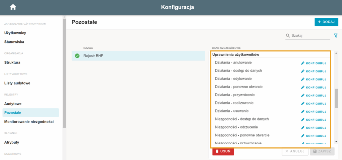Screen dimensions: 342x160
Task: Click the Anuluj button
Action: [295, 151]
